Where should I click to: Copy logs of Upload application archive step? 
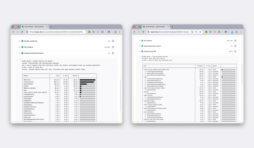pyautogui.click(x=235, y=46)
